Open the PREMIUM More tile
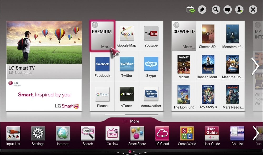263x155 pixels. 102,36
